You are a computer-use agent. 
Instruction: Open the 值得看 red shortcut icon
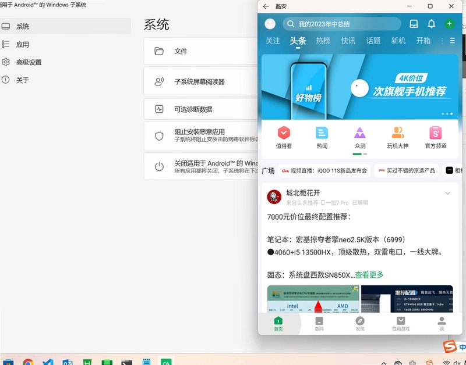[284, 133]
